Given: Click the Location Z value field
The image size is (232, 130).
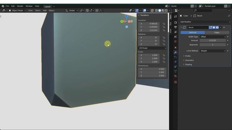Looking at the screenshot, I should coord(149,30).
